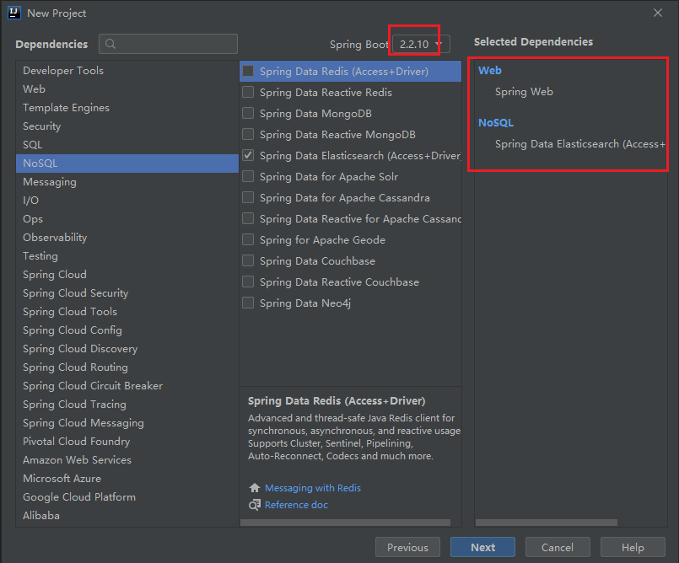Enable Spring Data Reactive for Apache Cassandra
This screenshot has width=679, height=563.
(248, 218)
